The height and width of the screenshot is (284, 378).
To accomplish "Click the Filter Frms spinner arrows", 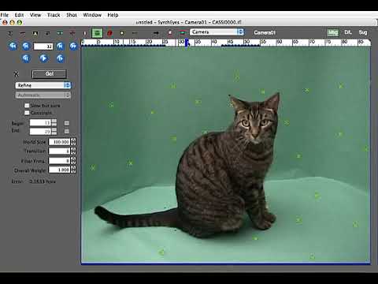I will tap(73, 161).
